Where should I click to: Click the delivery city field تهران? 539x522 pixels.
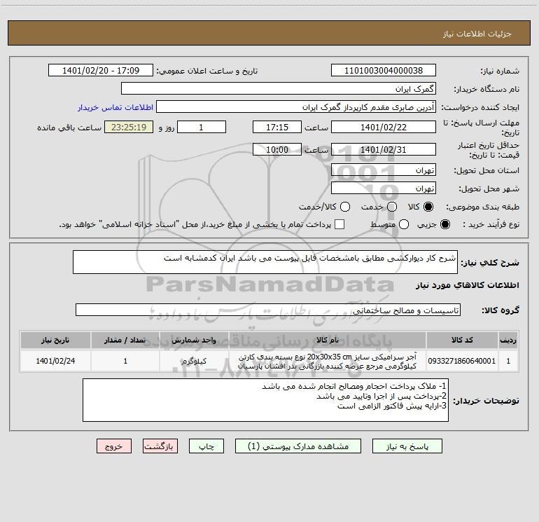384,188
